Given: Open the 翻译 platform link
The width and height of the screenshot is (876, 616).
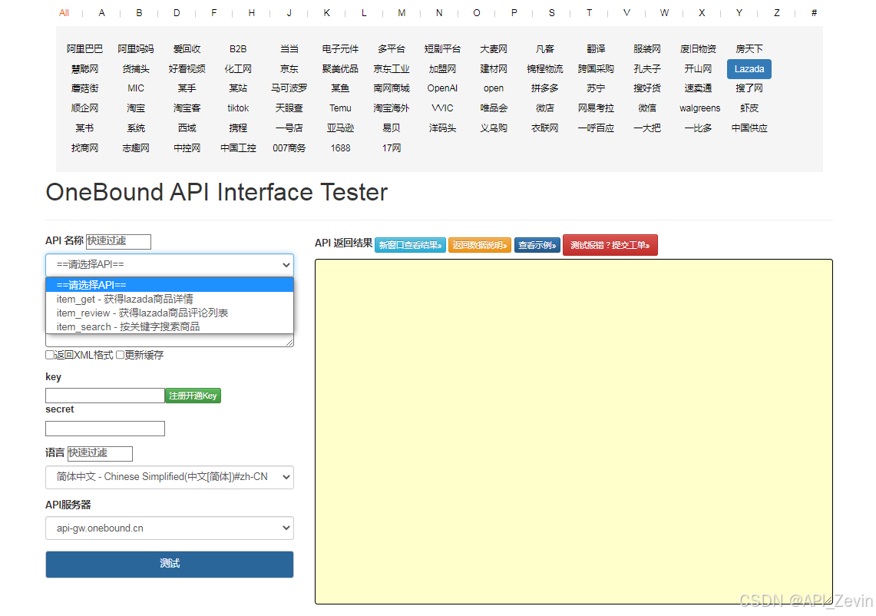Looking at the screenshot, I should pyautogui.click(x=596, y=49).
